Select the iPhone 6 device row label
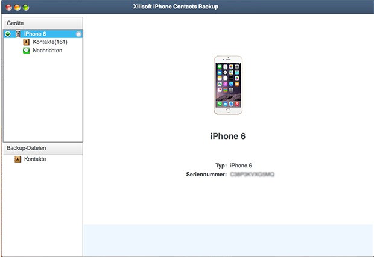This screenshot has width=374, height=257. 35,34
